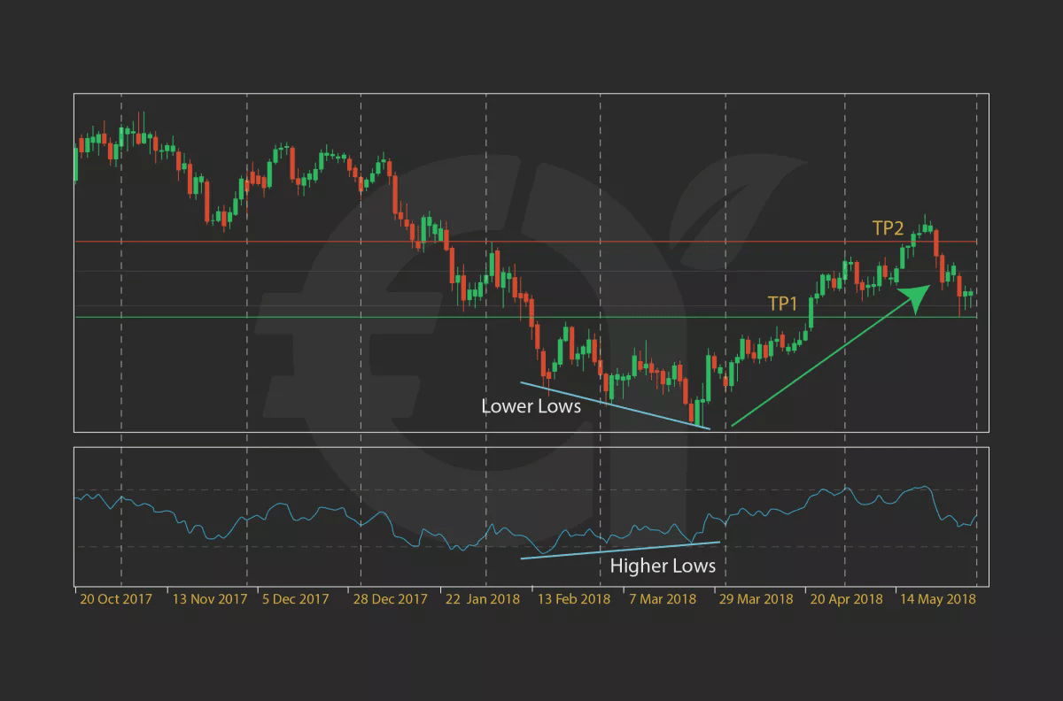Click the Lower Lows annotation text
This screenshot has height=701, width=1063.
[531, 406]
